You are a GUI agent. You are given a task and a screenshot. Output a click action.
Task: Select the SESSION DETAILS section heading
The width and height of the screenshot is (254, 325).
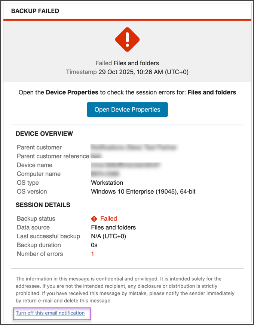(43, 205)
